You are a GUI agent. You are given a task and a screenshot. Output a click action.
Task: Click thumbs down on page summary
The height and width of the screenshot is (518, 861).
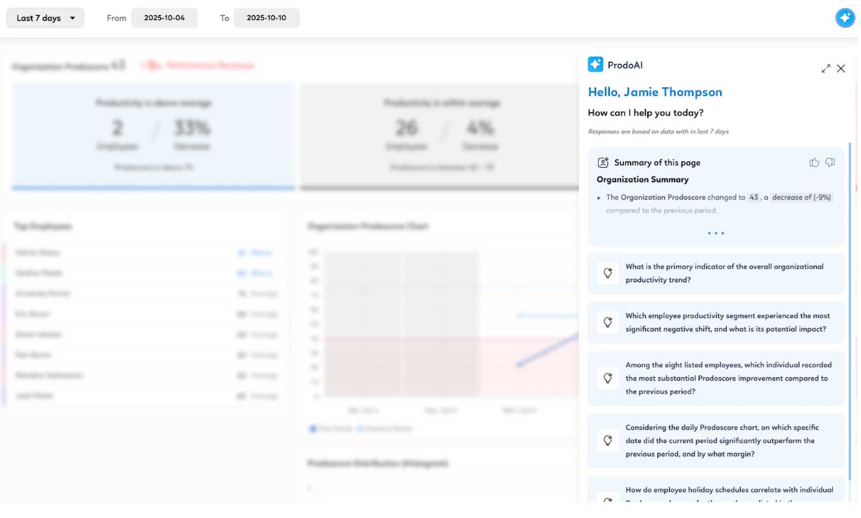[x=830, y=163]
